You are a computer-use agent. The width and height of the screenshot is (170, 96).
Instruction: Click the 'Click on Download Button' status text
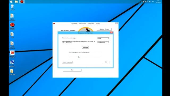[x=79, y=53]
